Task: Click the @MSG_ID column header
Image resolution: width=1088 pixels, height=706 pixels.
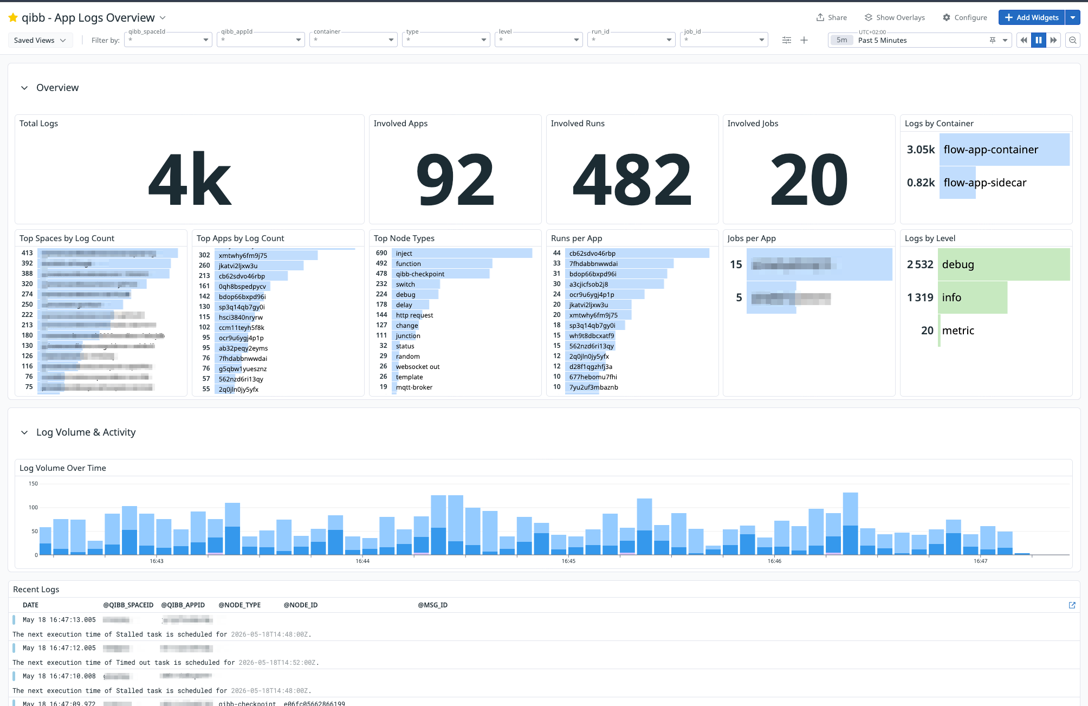Action: pos(432,605)
